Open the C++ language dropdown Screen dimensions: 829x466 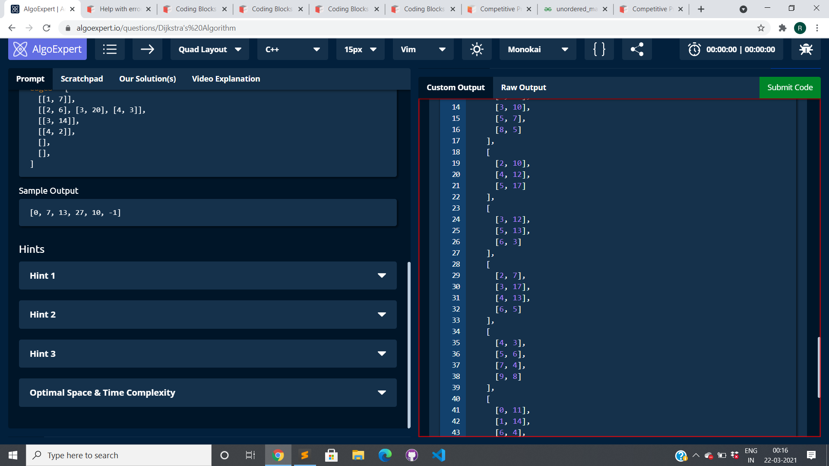292,49
